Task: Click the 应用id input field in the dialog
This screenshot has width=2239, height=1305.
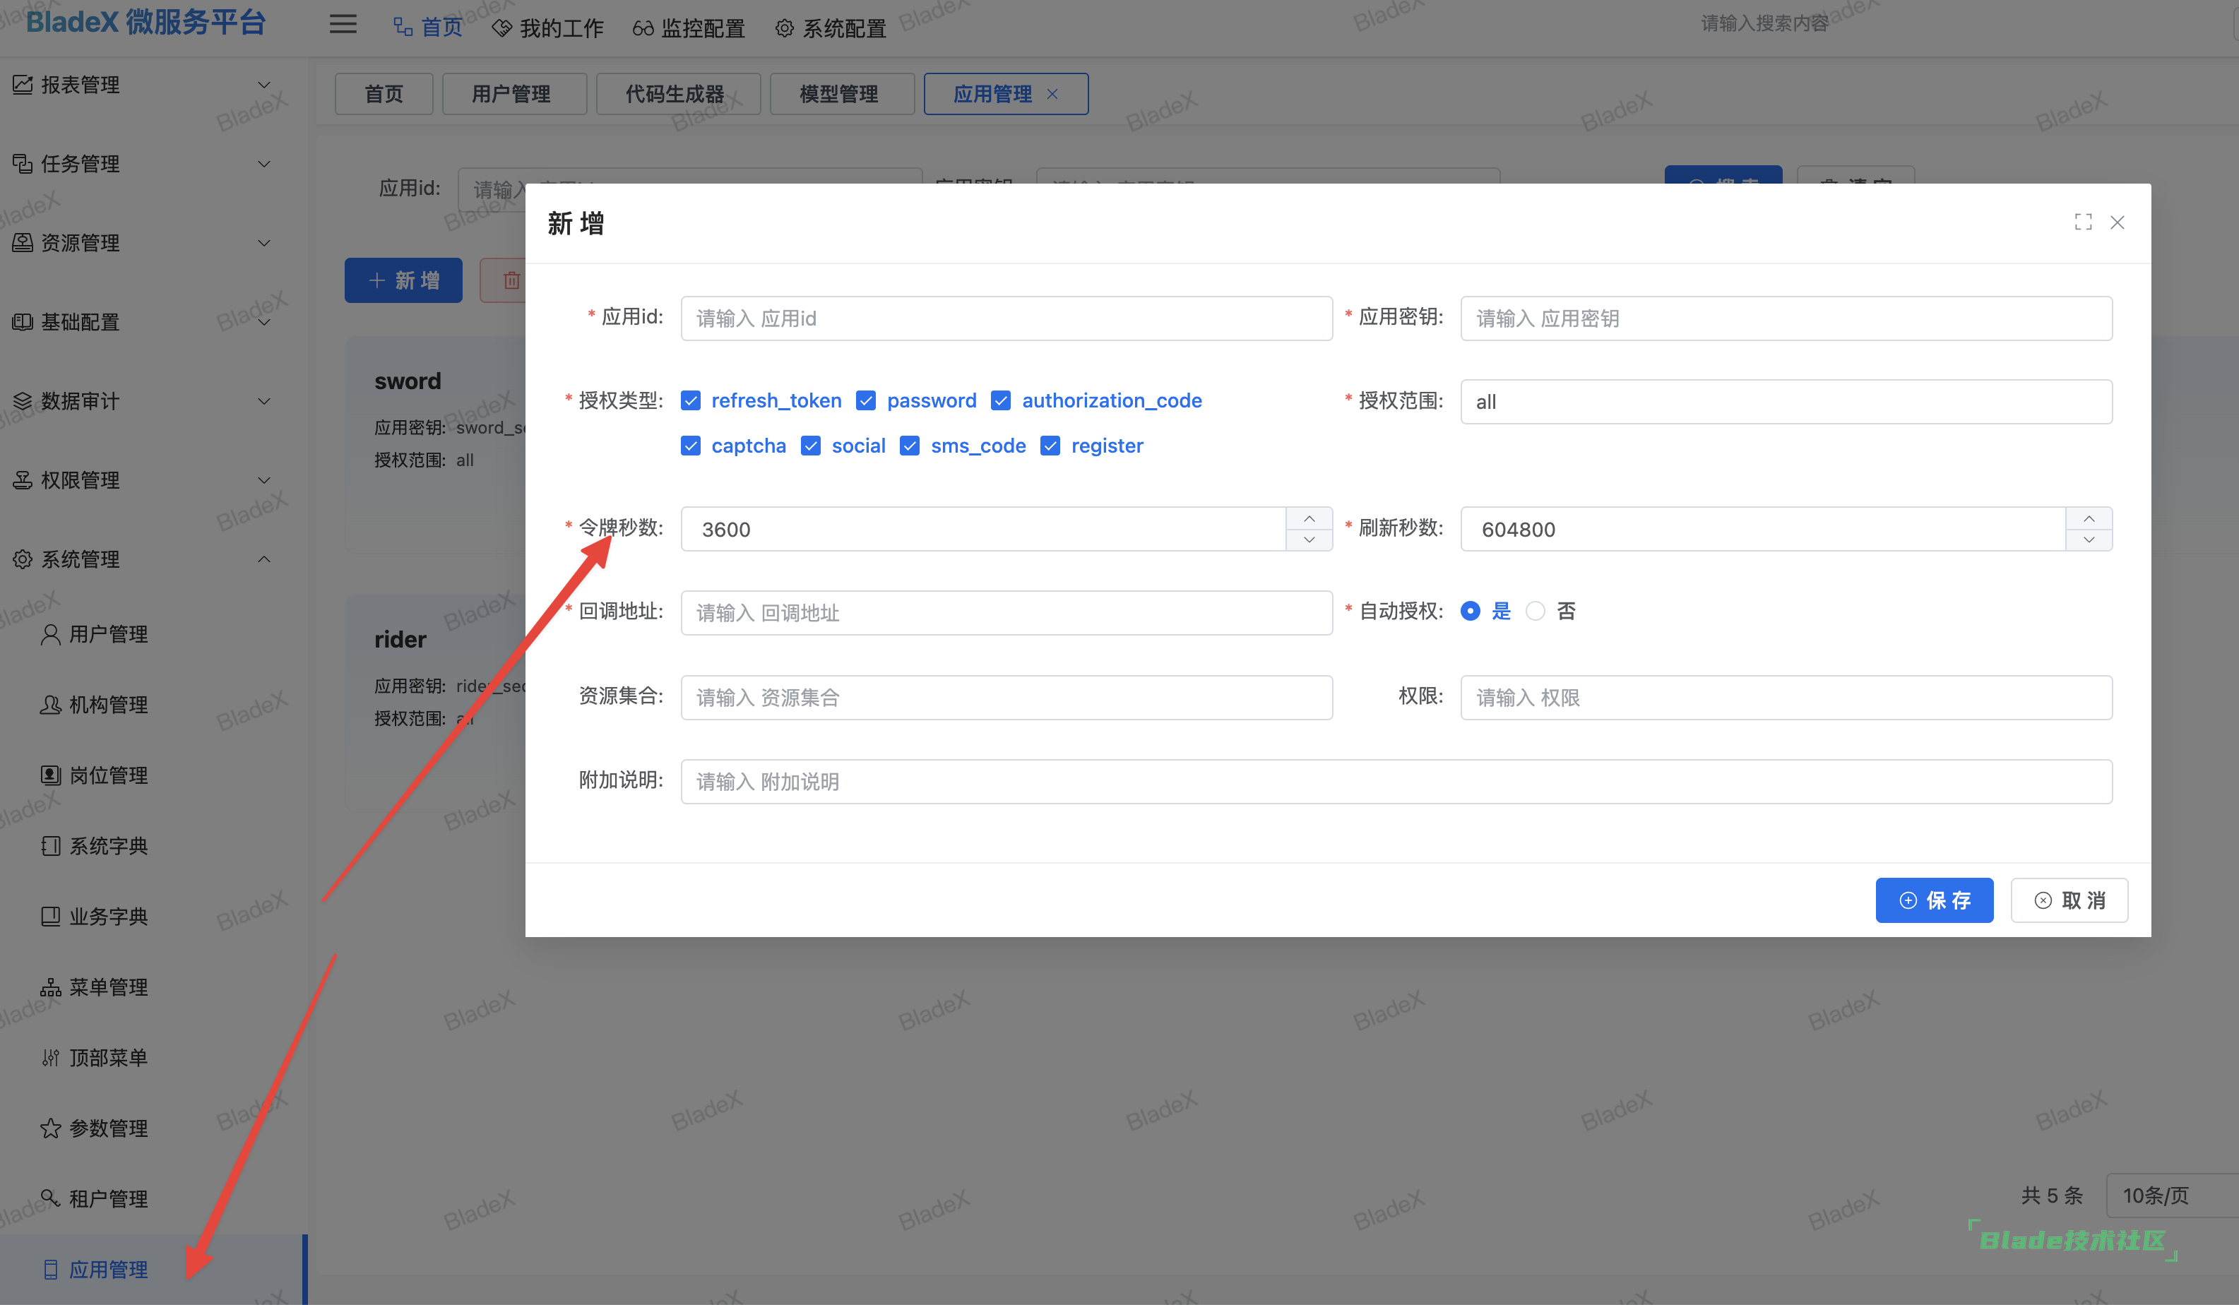Action: click(x=1006, y=319)
